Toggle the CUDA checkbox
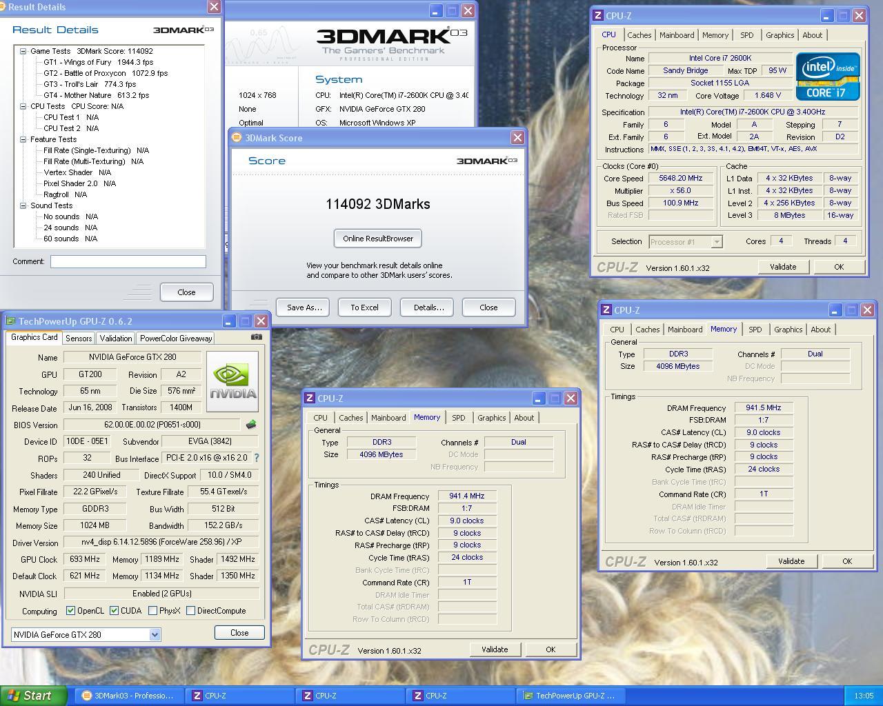Screen dimensions: 883x706 114,611
